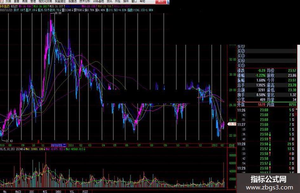Open the 资讯 menu
Screen dimensions: 300x193
tap(110, 1)
